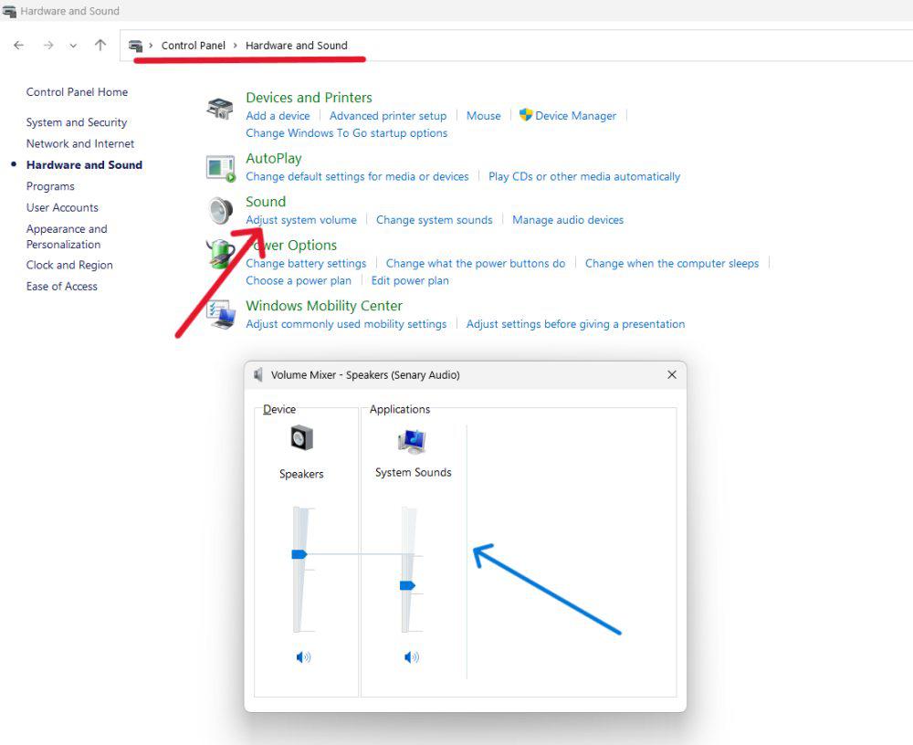Click Choose a power plan

pos(299,281)
